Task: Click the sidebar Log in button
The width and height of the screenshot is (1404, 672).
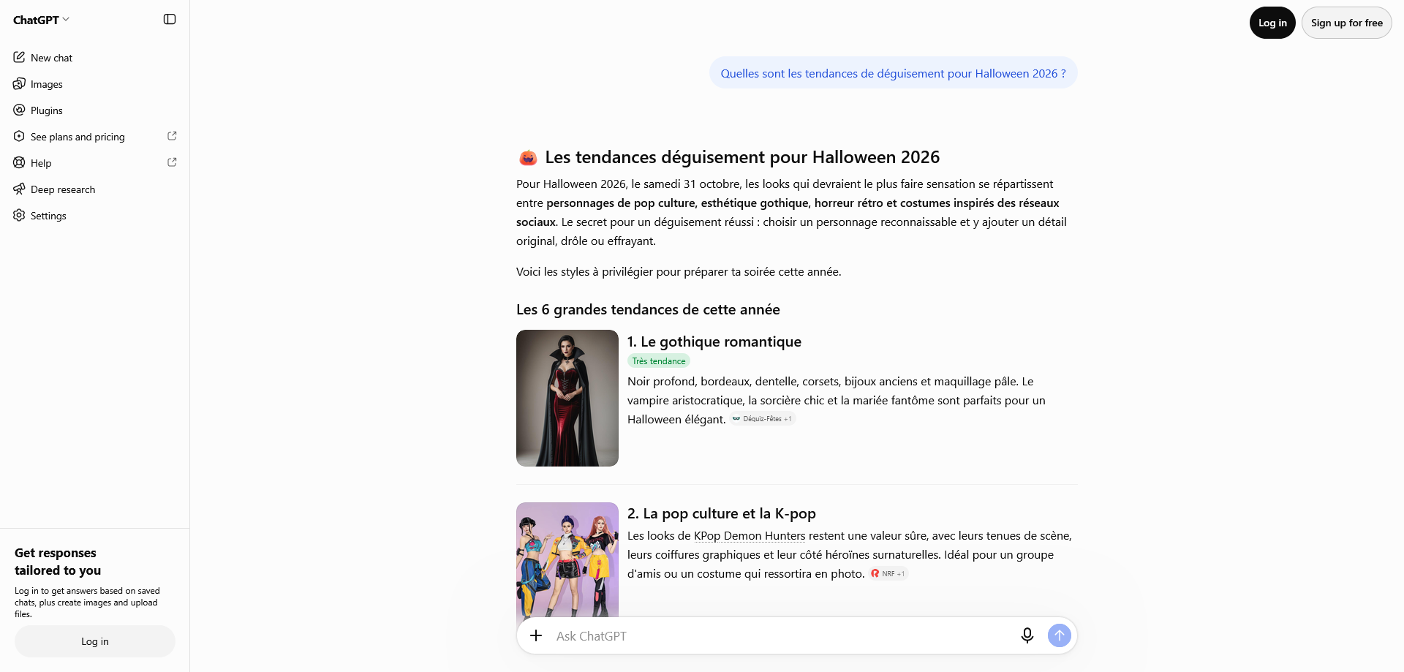Action: 95,641
